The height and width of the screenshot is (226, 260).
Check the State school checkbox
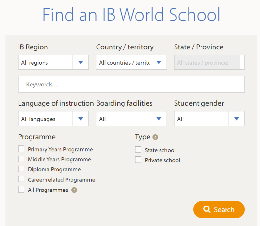138,150
